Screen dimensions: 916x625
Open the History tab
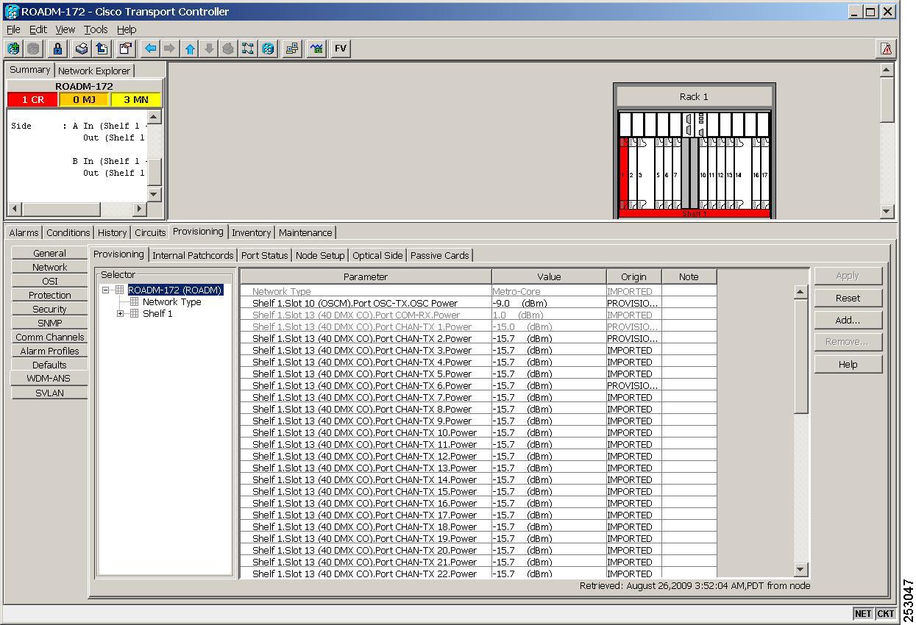112,232
